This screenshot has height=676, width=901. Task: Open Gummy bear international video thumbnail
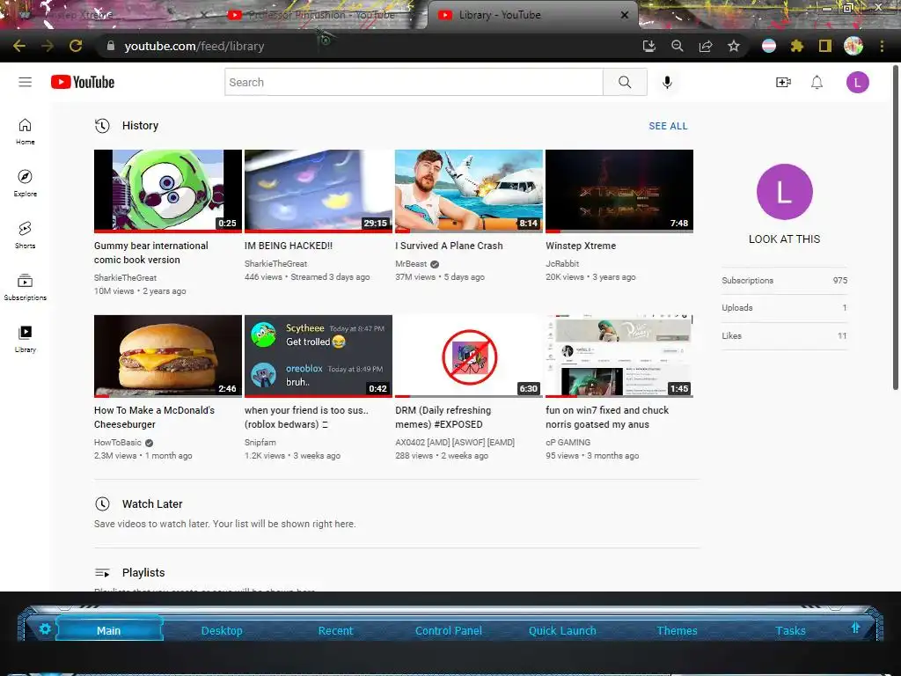(x=168, y=191)
